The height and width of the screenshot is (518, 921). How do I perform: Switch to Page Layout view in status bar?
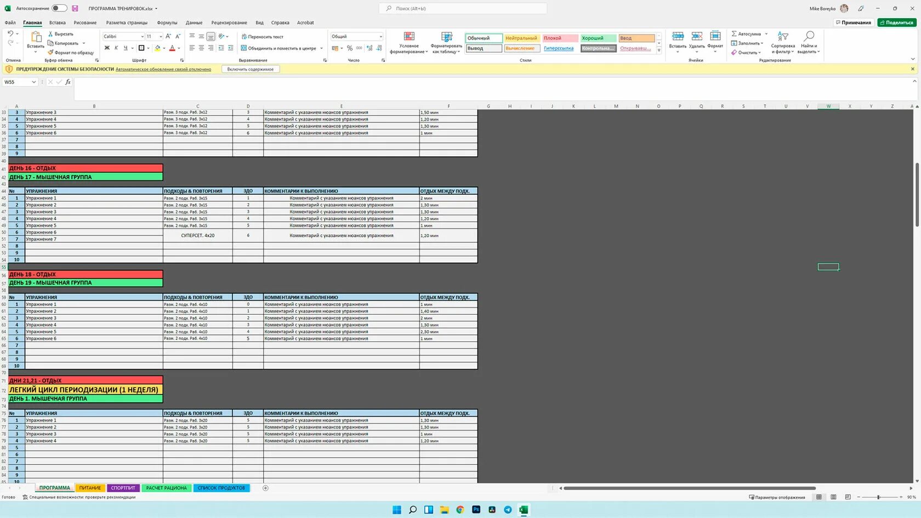833,497
